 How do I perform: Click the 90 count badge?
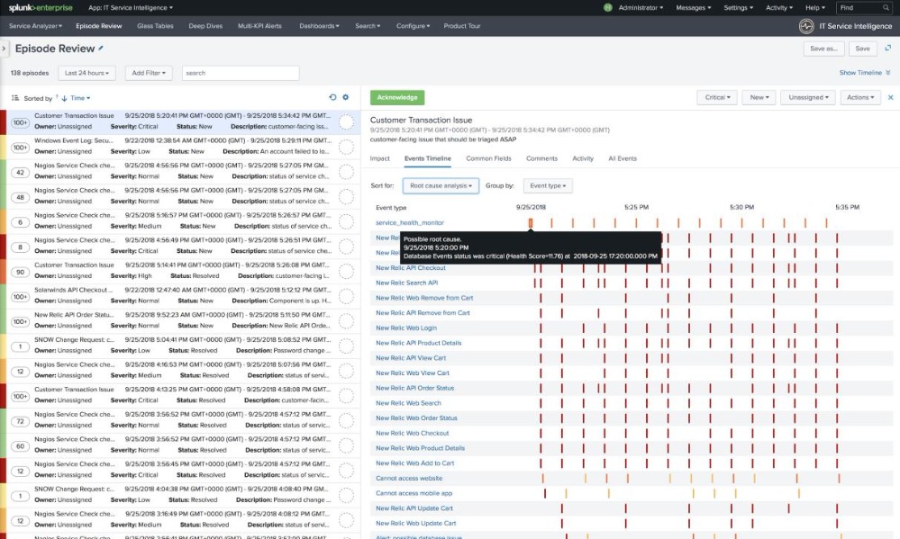[x=20, y=272]
